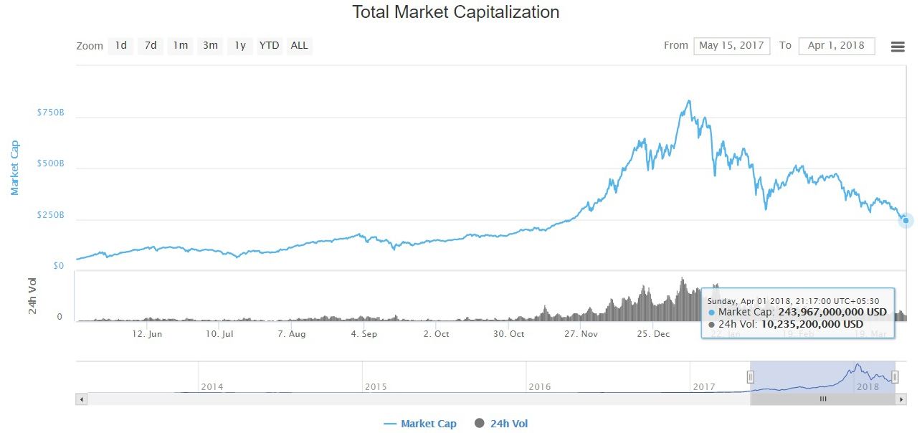Toggle the Market Cap series in legend

tap(420, 424)
